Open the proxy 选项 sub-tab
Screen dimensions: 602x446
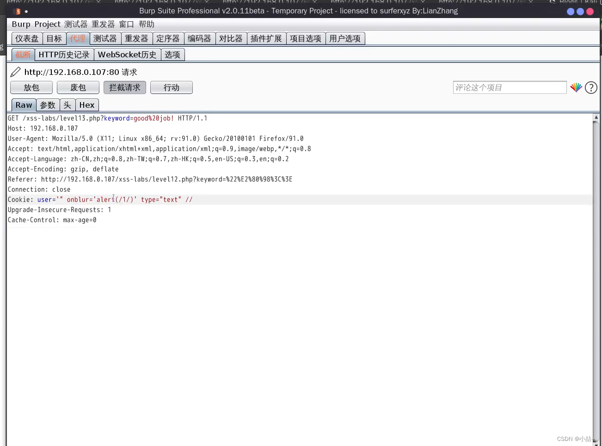[x=172, y=55]
